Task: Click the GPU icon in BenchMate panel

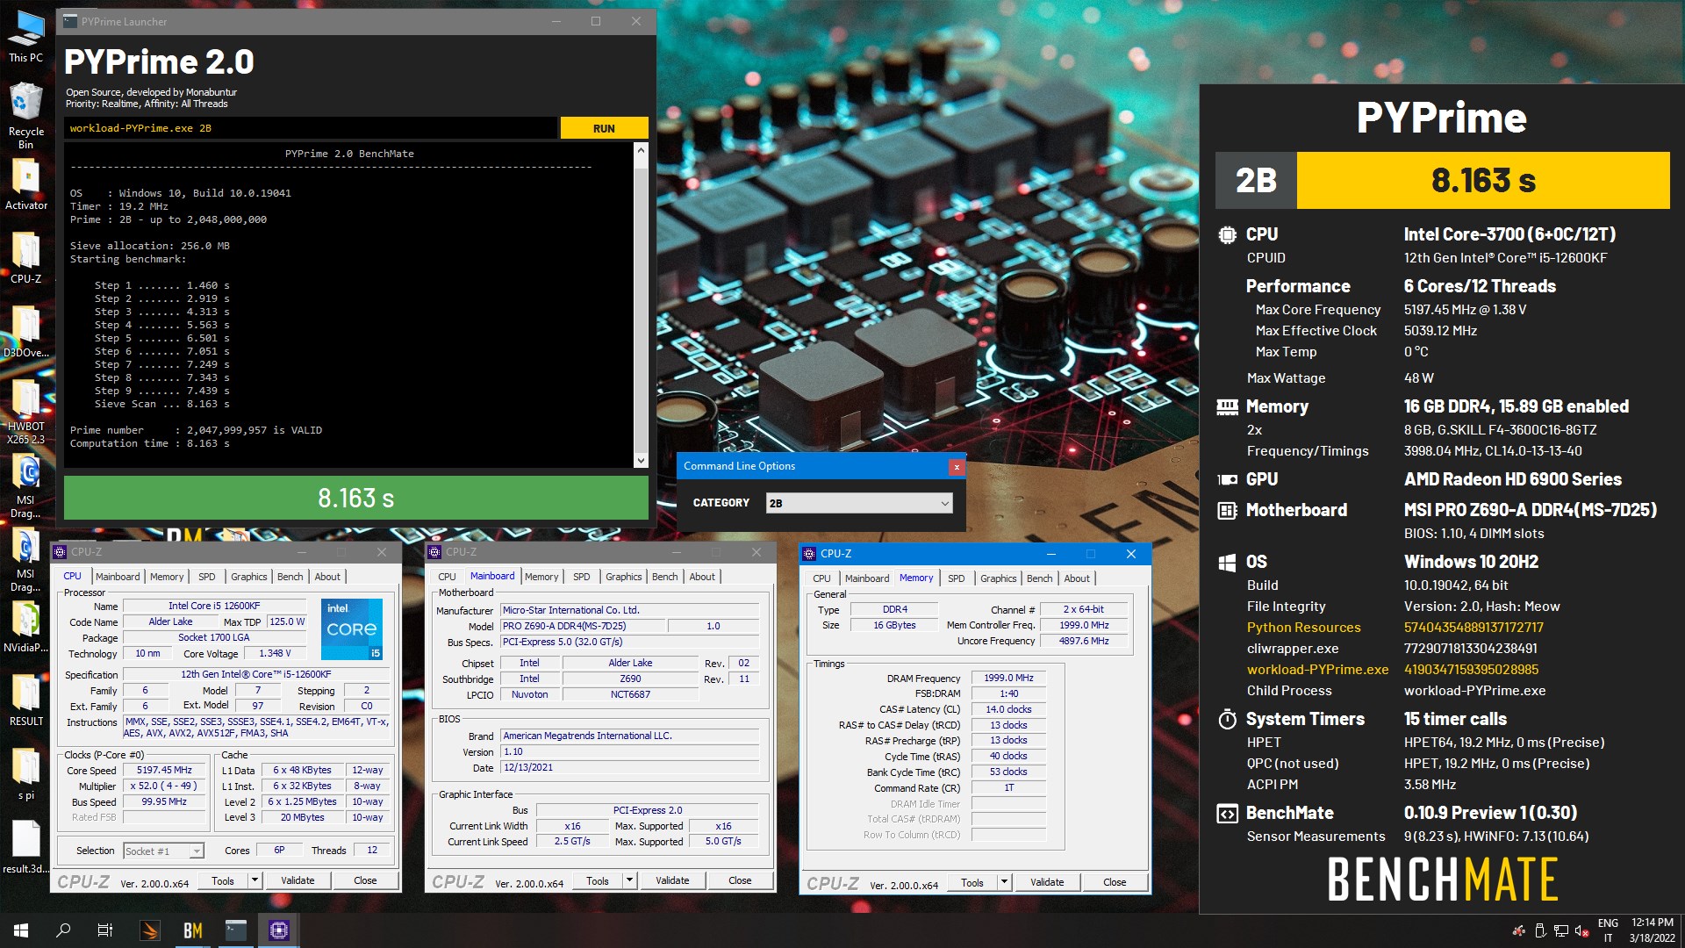Action: [1227, 479]
